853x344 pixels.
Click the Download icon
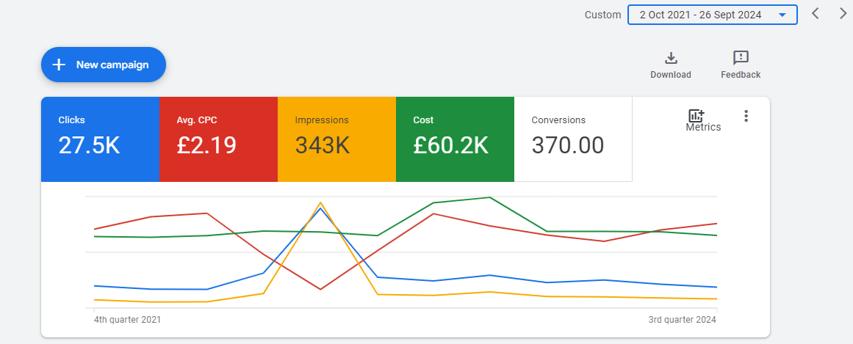click(671, 58)
